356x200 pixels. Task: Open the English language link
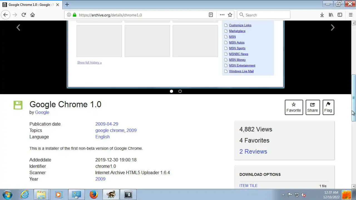(x=102, y=137)
